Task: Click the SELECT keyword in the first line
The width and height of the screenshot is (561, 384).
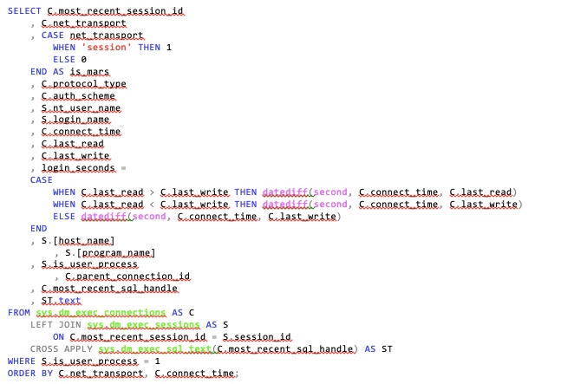Action: pyautogui.click(x=24, y=11)
